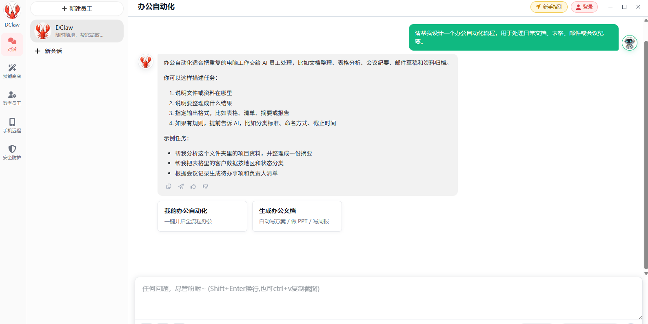Image resolution: width=648 pixels, height=324 pixels.
Task: Like the reply with thumbs-up
Action: (x=193, y=186)
